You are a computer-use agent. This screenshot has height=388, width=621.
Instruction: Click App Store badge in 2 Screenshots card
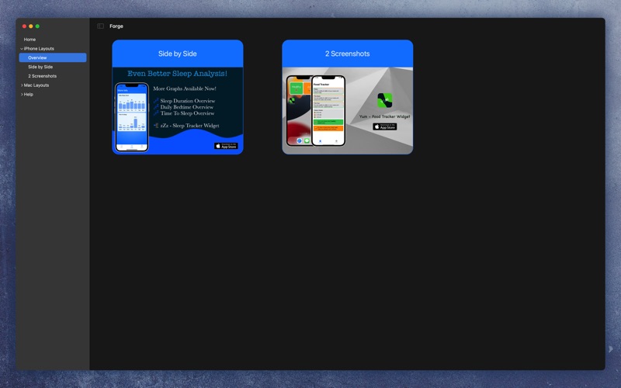(x=384, y=126)
